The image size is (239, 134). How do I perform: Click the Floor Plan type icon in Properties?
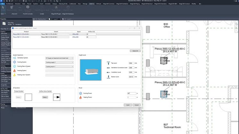click(x=4, y=23)
